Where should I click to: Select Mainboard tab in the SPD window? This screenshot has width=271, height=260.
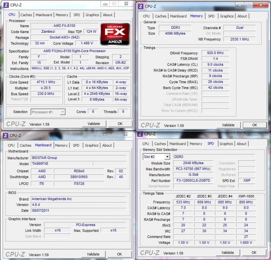(x=178, y=144)
